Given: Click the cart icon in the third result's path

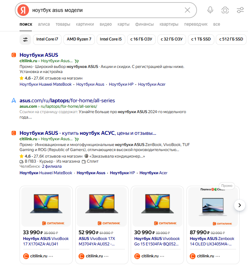Looking at the screenshot, I should [77, 139].
